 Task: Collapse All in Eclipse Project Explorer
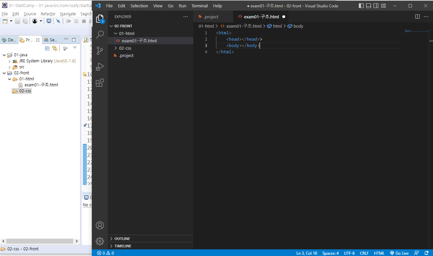(x=47, y=48)
